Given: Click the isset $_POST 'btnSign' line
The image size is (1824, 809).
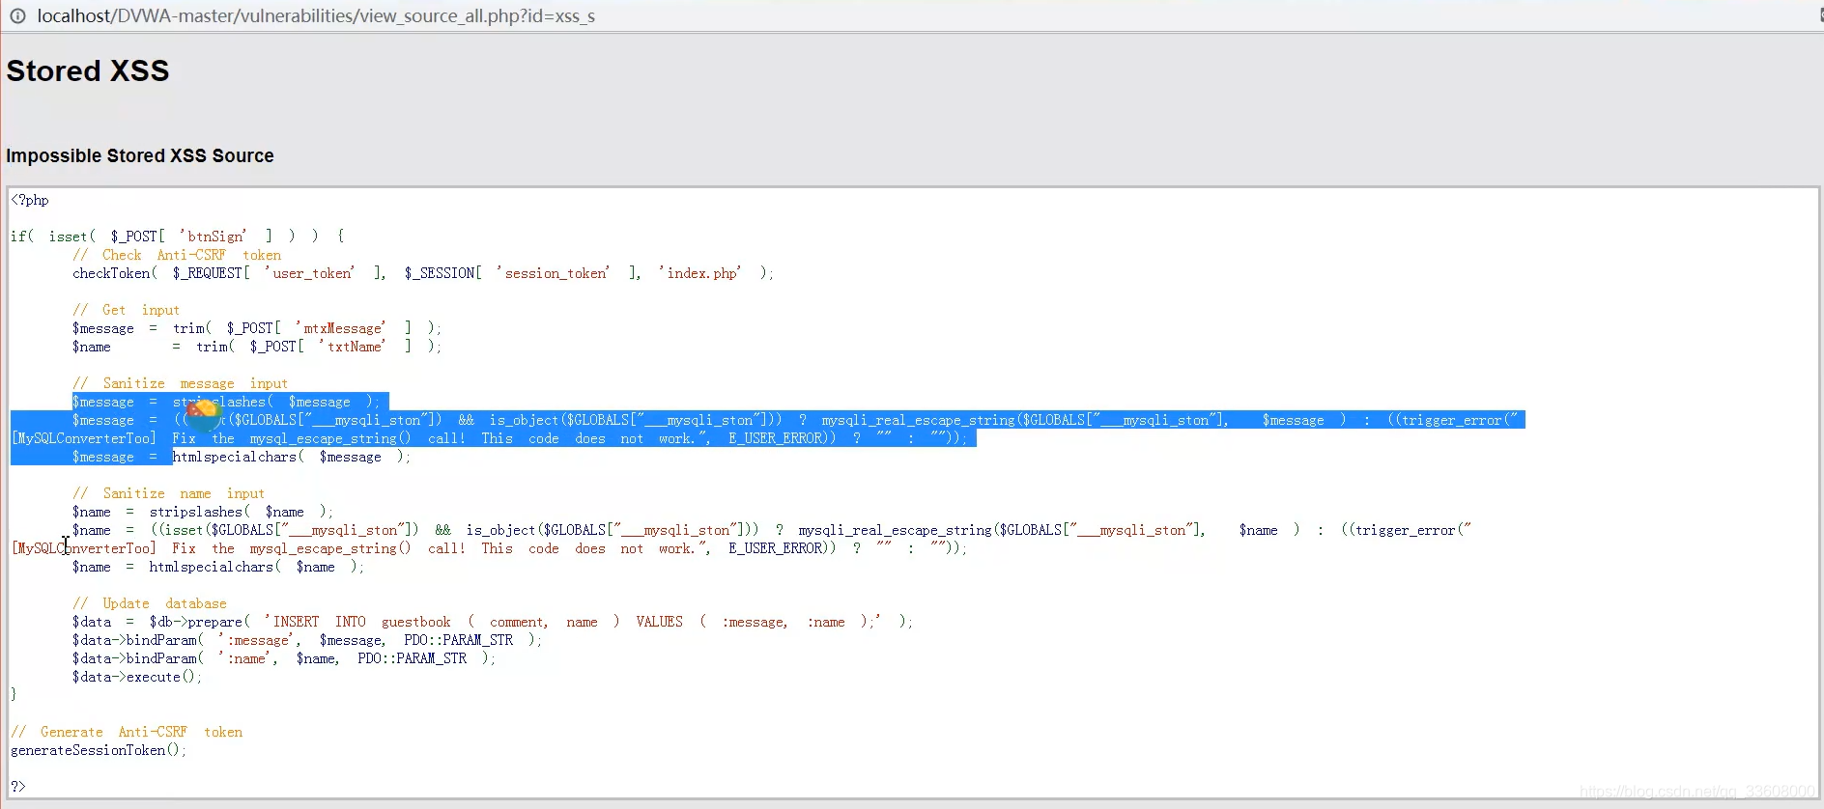Looking at the screenshot, I should (x=178, y=237).
